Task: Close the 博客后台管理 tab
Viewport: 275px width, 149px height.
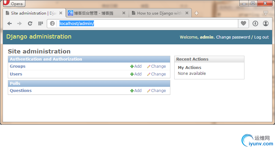Action: click(124, 13)
